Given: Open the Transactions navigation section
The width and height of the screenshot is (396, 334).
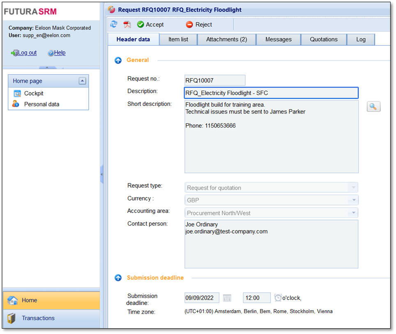Looking at the screenshot, I should (38, 318).
